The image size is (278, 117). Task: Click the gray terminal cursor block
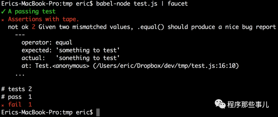98,112
